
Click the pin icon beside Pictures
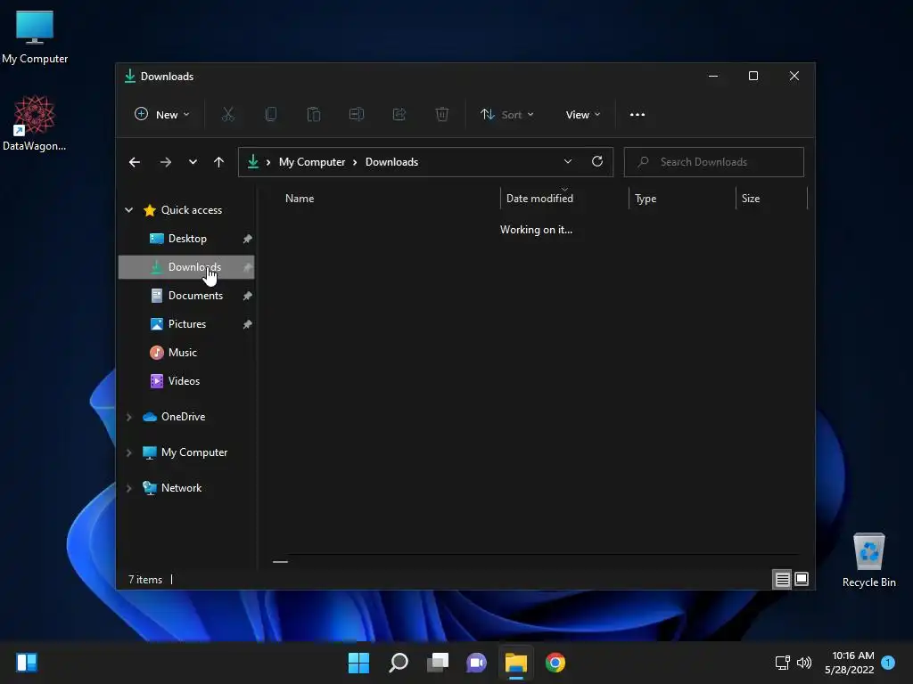(x=248, y=324)
